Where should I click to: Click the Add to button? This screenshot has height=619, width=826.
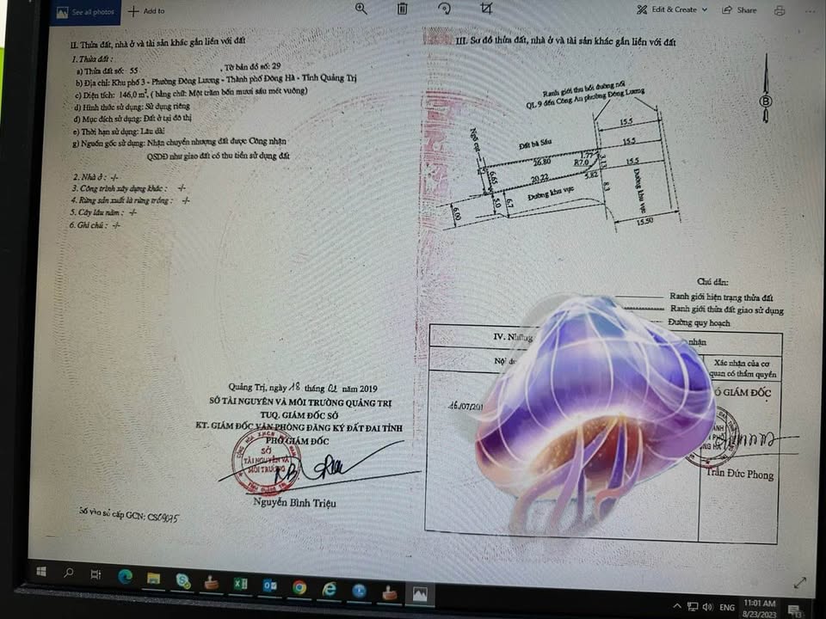coord(147,11)
